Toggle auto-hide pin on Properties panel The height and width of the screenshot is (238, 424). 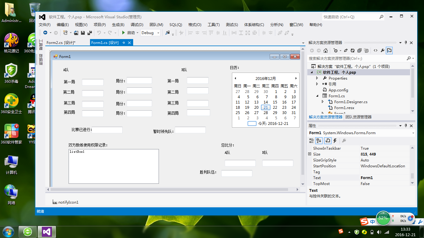[x=406, y=126]
